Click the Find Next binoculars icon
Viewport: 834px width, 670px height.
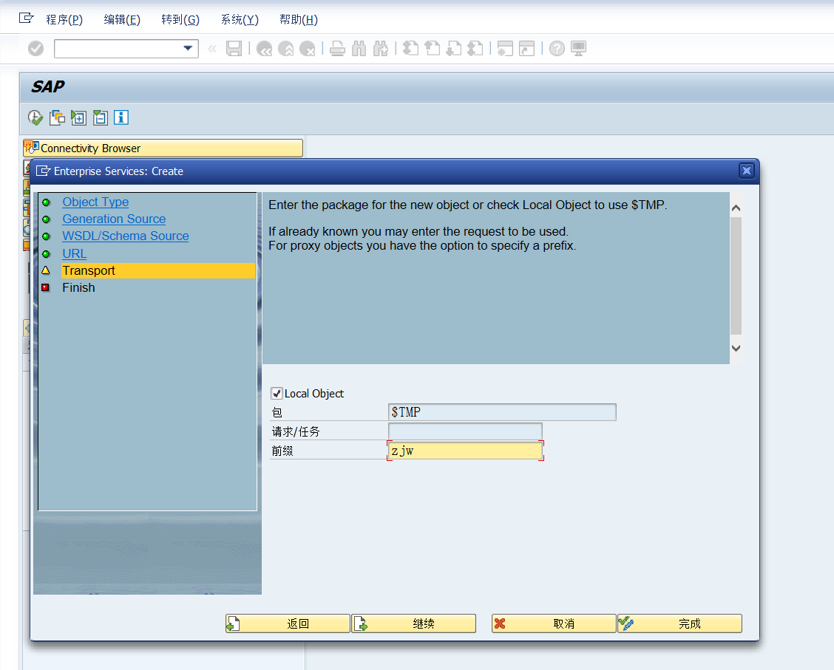click(x=380, y=48)
